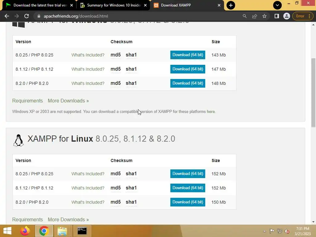Image resolution: width=316 pixels, height=237 pixels.
Task: Show md5 checksum for Linux 8.1.12
Action: pos(116,188)
